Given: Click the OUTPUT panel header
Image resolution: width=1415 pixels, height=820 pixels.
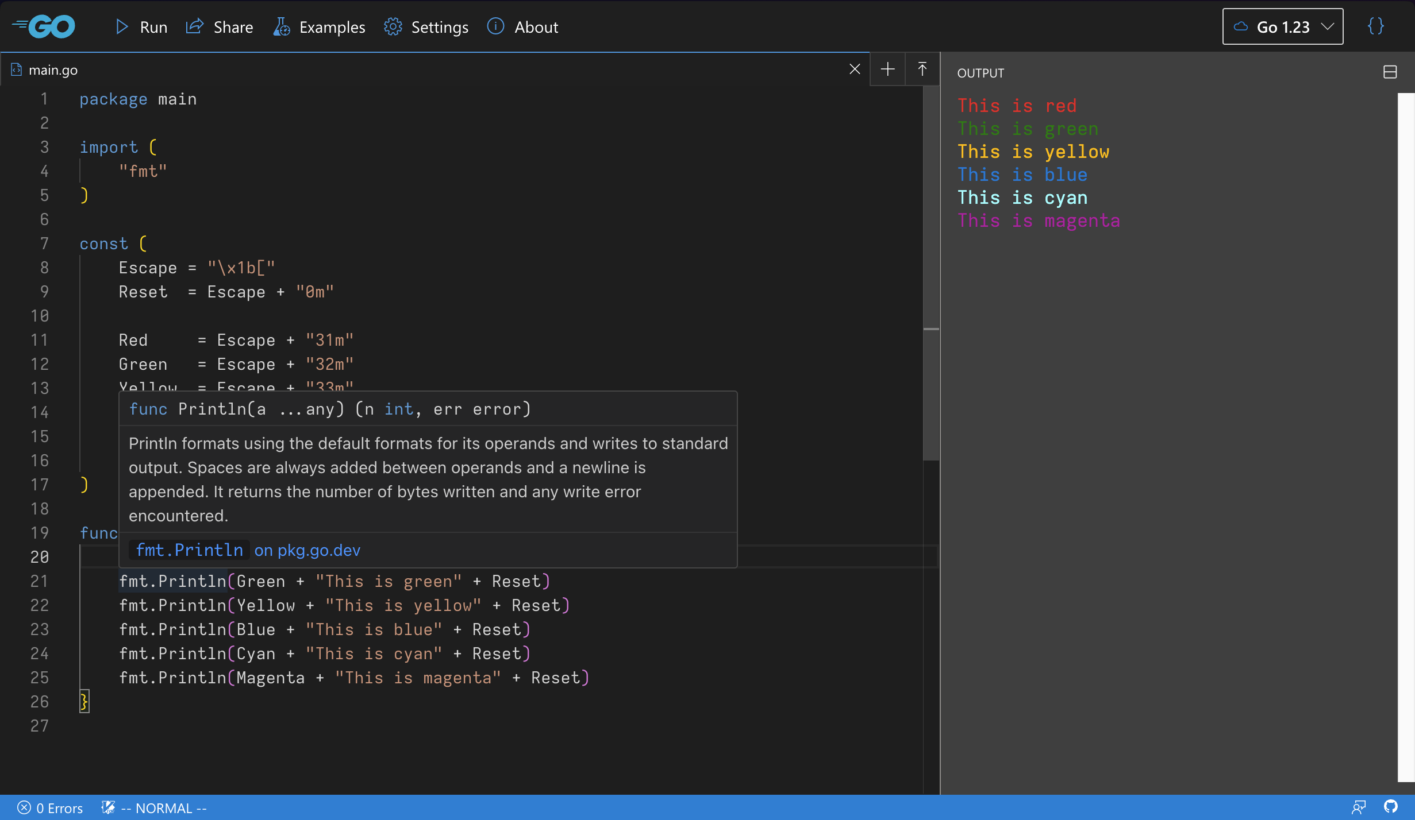Looking at the screenshot, I should (980, 73).
